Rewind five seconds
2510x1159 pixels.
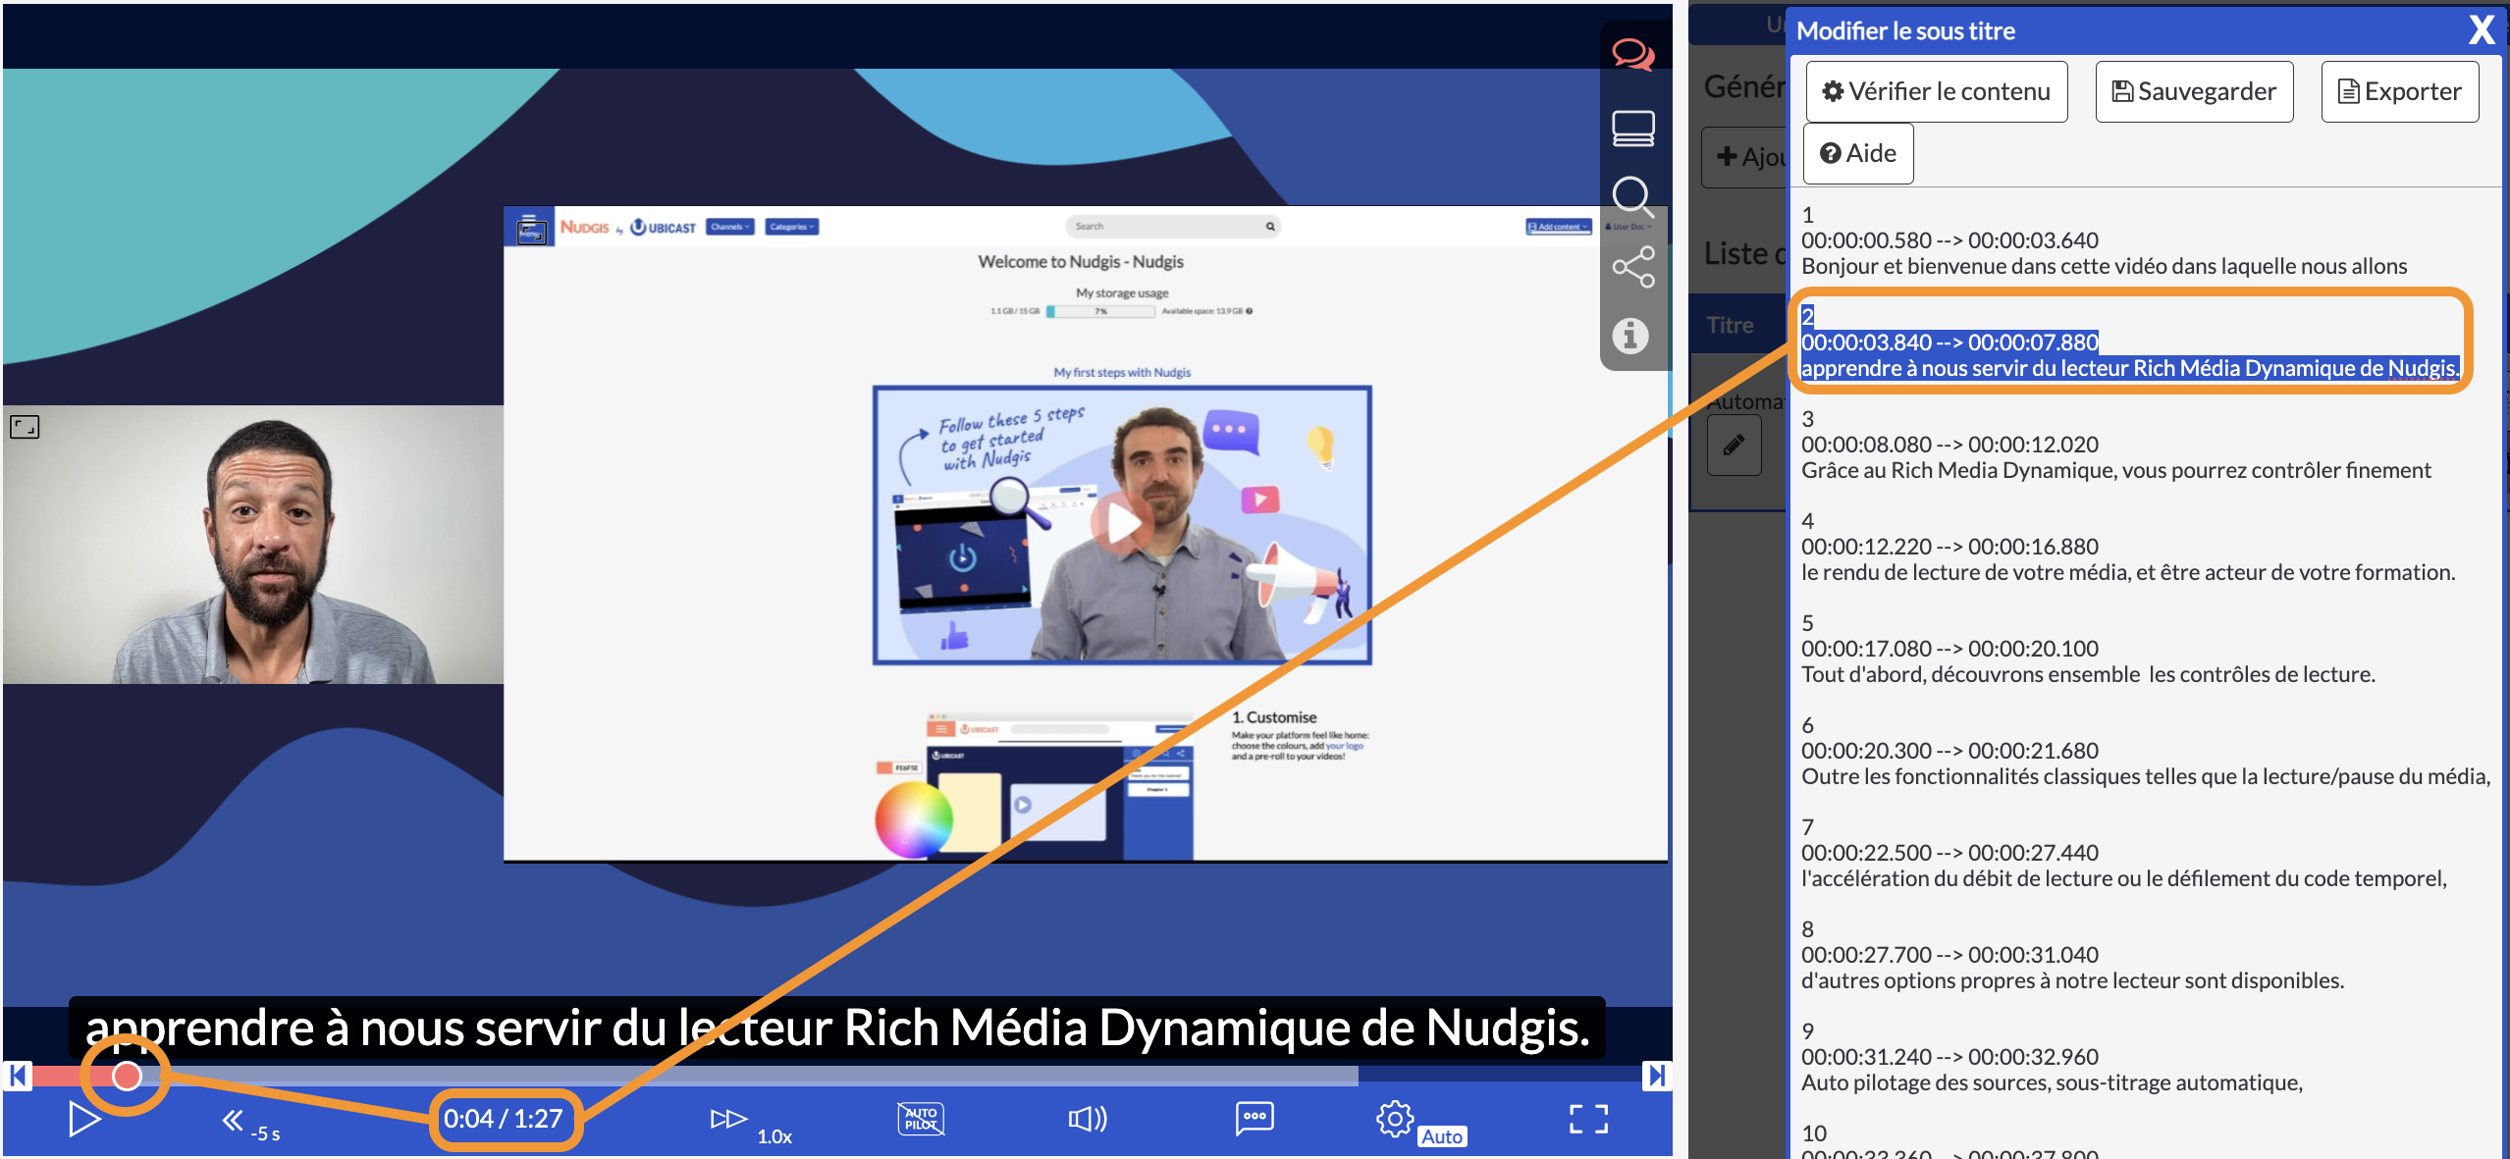[x=249, y=1123]
